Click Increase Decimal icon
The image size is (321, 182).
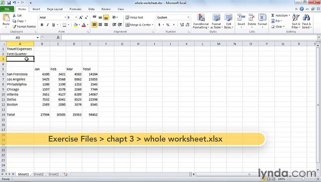point(181,25)
